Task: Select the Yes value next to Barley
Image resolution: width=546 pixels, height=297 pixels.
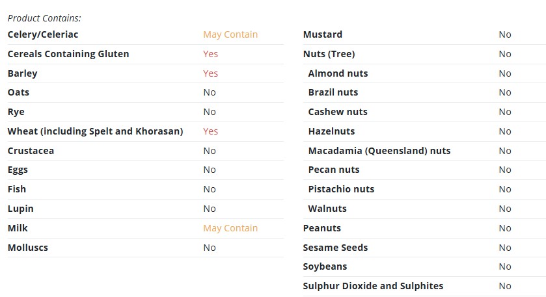Action: tap(211, 73)
